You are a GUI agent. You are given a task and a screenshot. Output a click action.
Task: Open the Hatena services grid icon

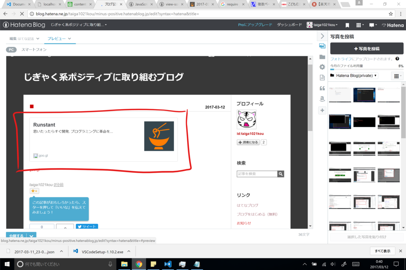click(360, 25)
